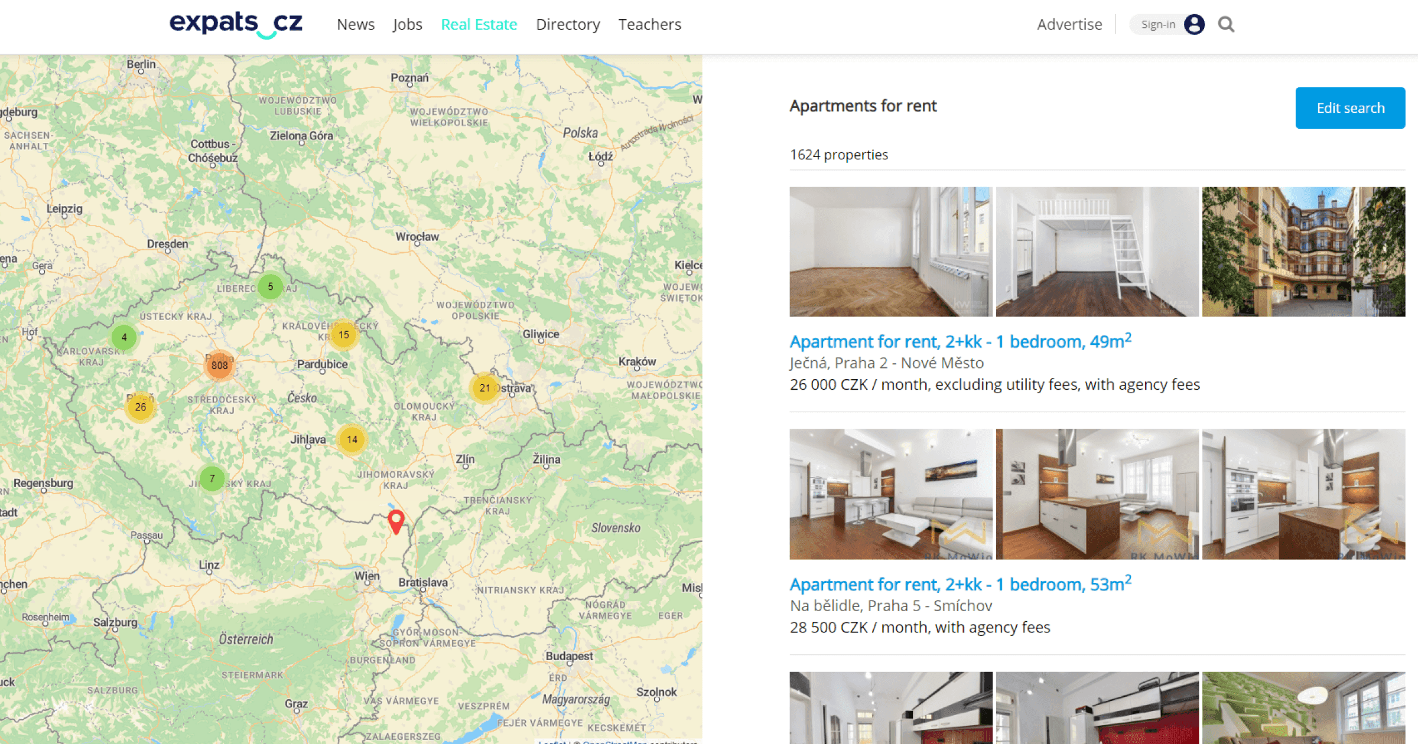This screenshot has width=1418, height=744.
Task: View kitchen island photo of Smíchov apartment
Action: tap(1097, 494)
